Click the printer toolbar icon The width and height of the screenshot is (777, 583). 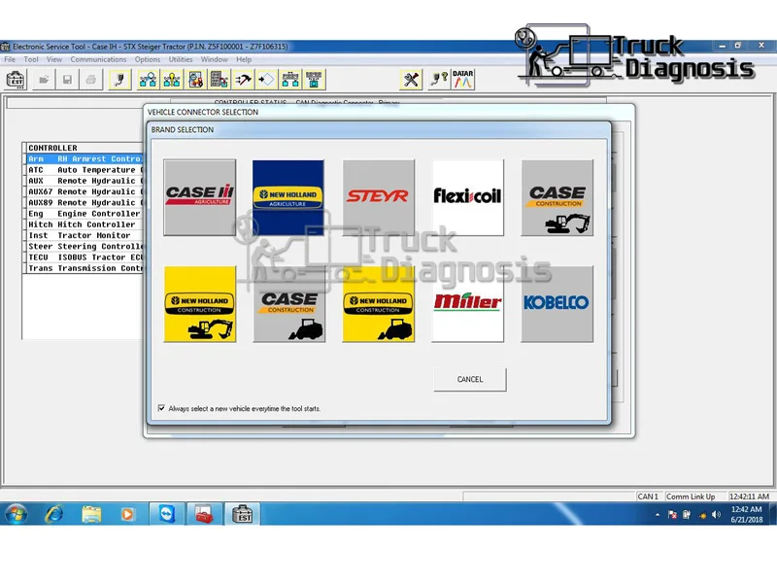91,80
